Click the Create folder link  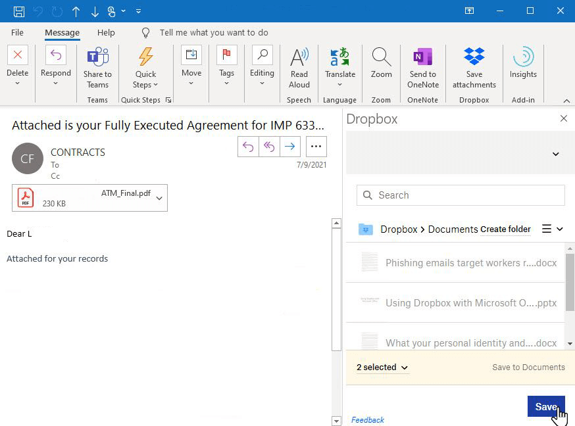pyautogui.click(x=505, y=229)
